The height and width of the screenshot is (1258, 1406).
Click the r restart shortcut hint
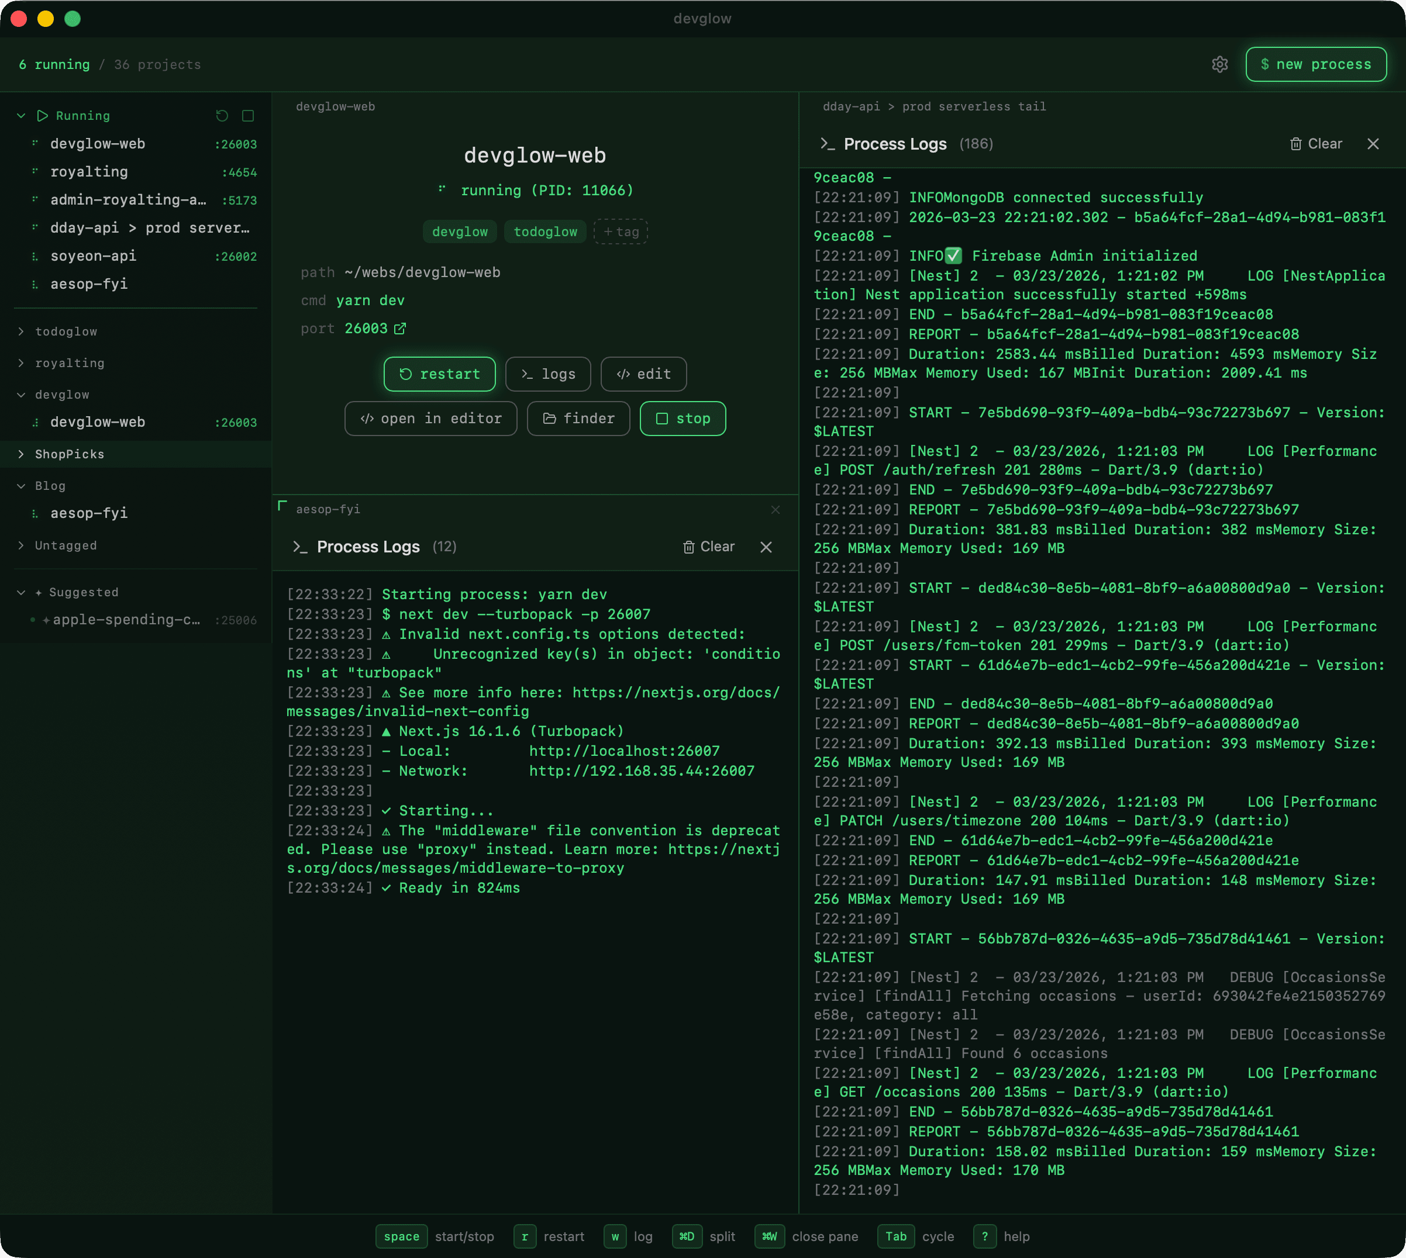(x=550, y=1236)
